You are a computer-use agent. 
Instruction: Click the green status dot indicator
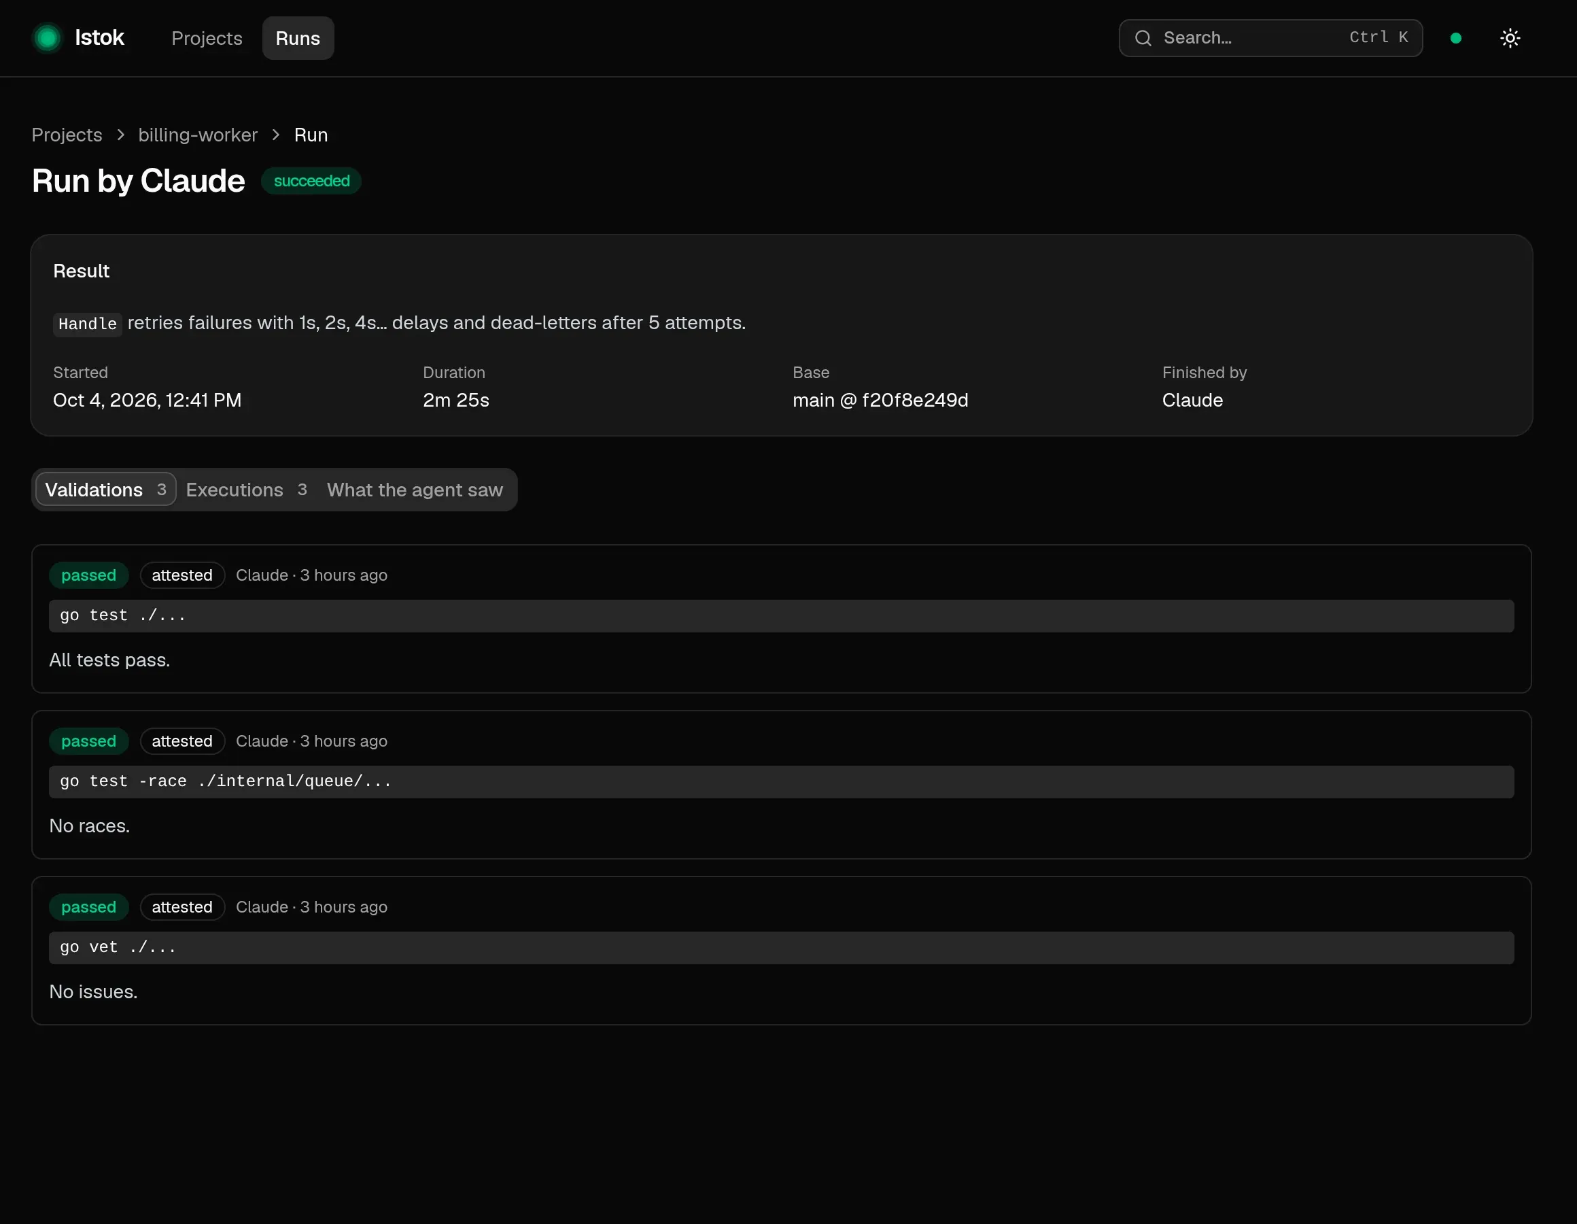click(x=1456, y=37)
